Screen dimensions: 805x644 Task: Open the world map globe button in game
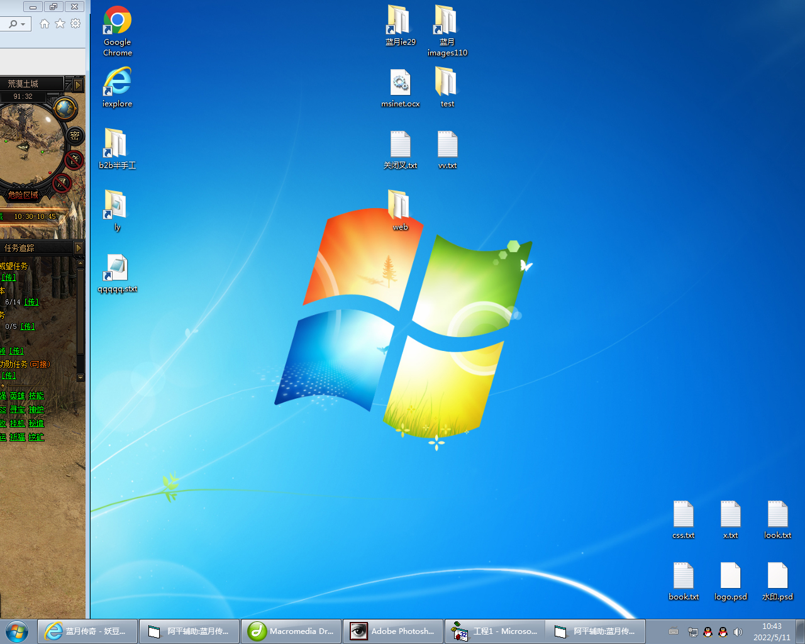click(x=65, y=108)
